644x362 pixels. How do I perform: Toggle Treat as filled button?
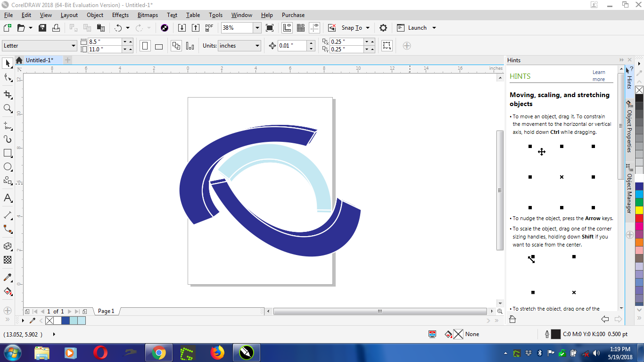(x=387, y=46)
